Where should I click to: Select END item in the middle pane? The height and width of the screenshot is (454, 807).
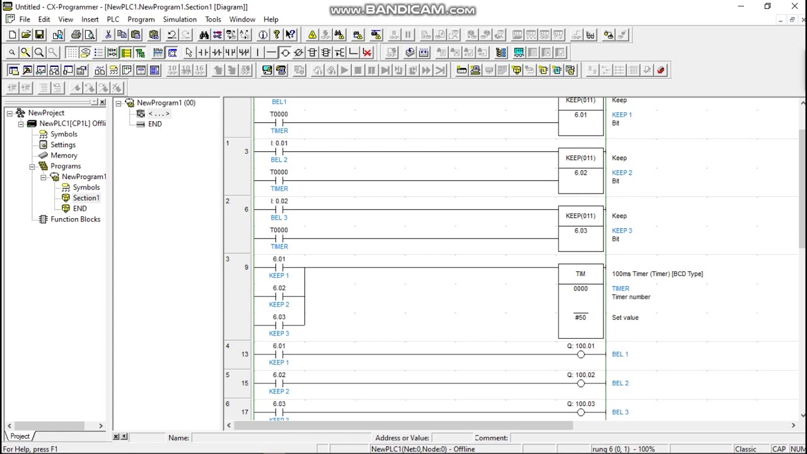[x=154, y=124]
